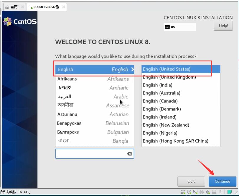This screenshot has width=239, height=196.
Task: Select Arabic in the language list
Action: [95, 97]
